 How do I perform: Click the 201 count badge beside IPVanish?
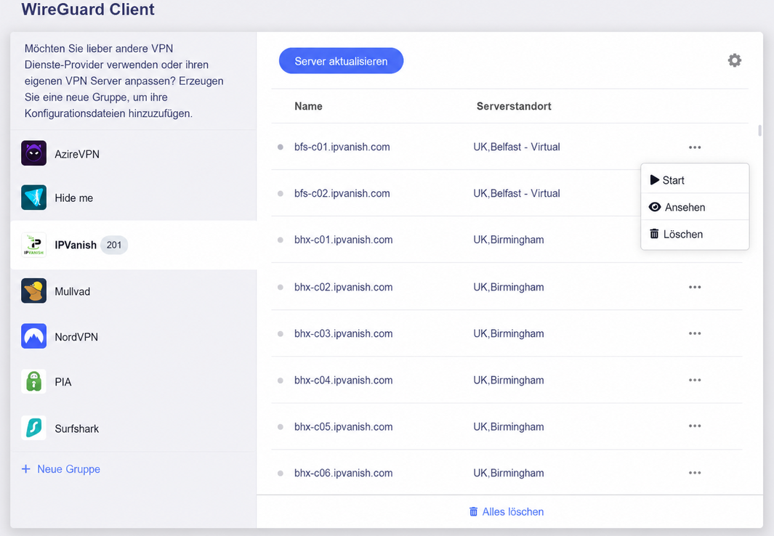pyautogui.click(x=114, y=245)
